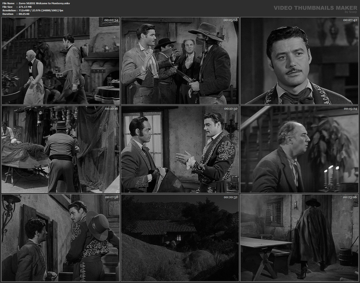The image size is (360, 283).
Task: Open the thumbnail stamped 00:15:24
Action: (x=299, y=149)
